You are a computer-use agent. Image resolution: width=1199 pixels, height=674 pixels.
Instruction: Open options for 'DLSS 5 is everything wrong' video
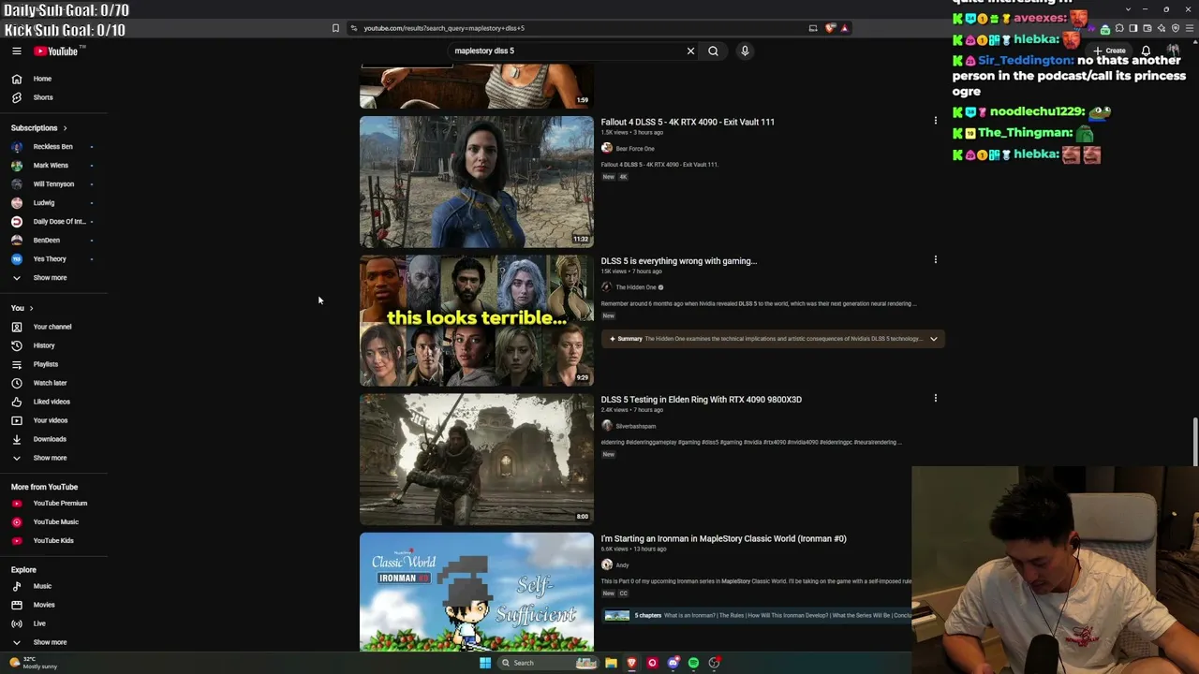935,259
